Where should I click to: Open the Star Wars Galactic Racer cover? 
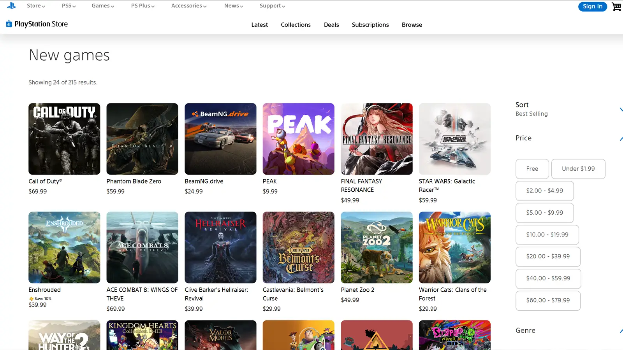(x=455, y=139)
